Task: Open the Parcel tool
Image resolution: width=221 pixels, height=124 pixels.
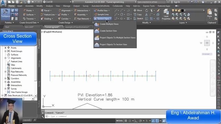Action: [46, 10]
